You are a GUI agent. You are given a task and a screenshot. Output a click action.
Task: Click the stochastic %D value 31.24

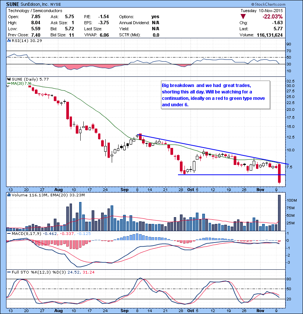pyautogui.click(x=88, y=272)
